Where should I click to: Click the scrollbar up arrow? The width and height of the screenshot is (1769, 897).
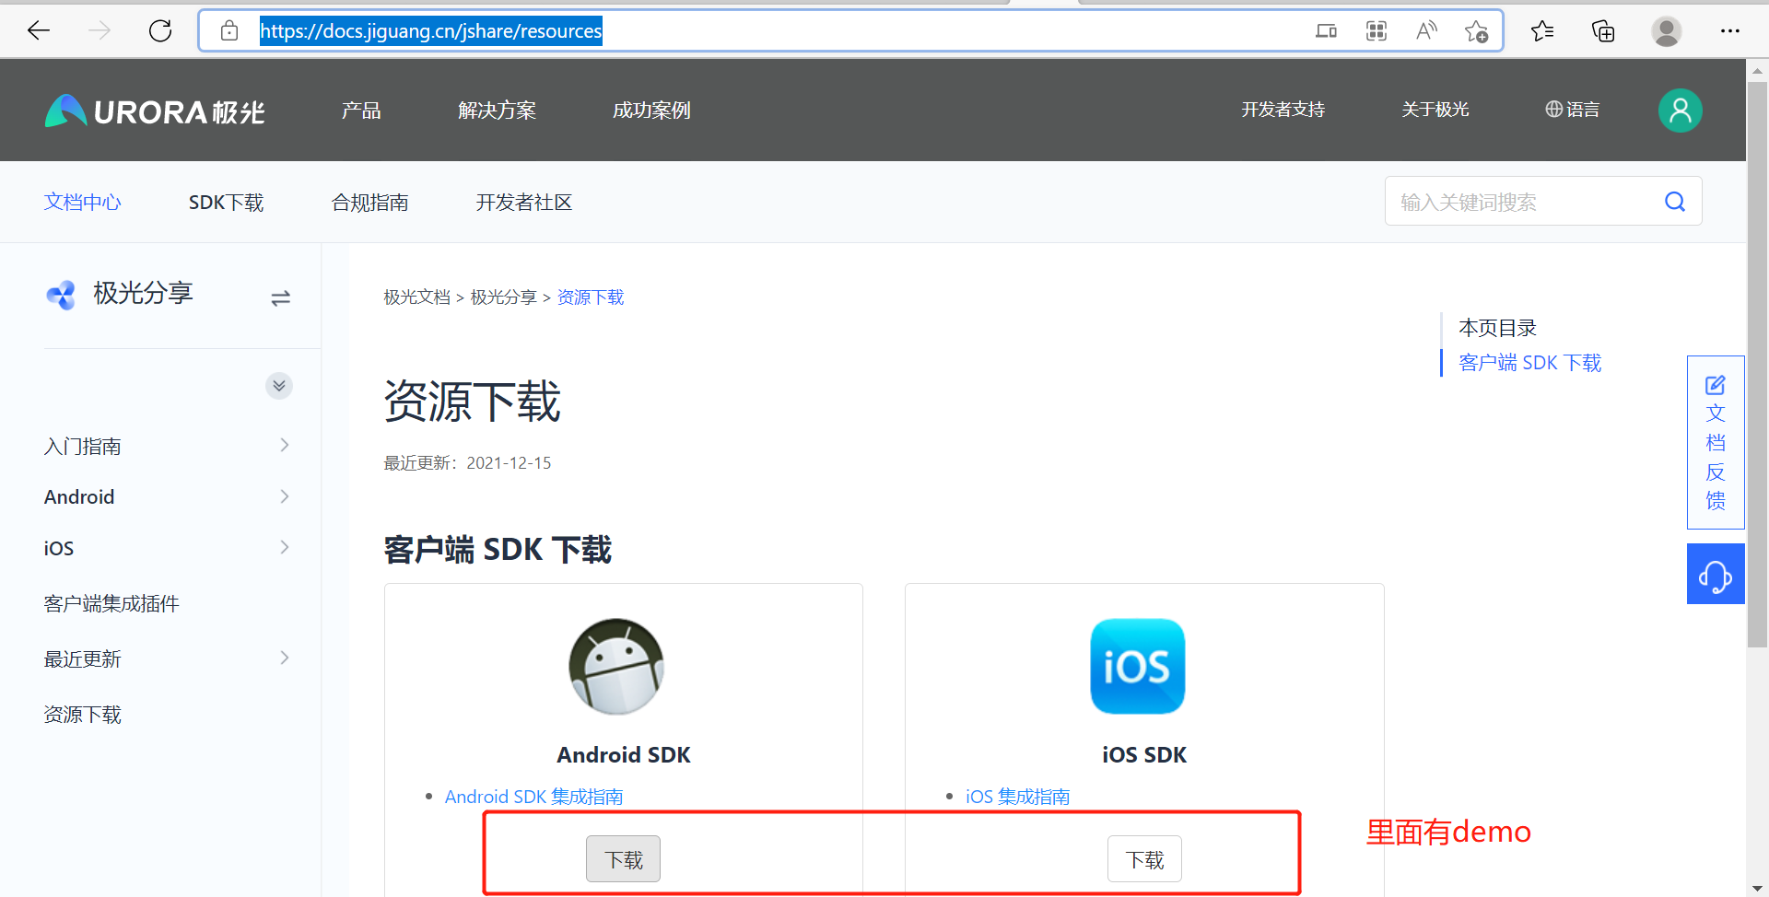1757,70
